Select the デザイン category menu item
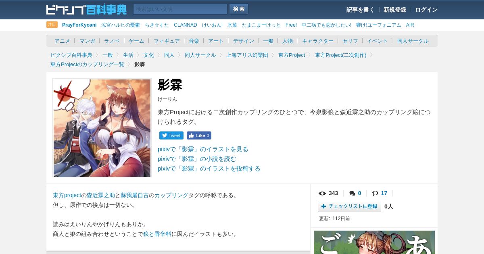Image resolution: width=484 pixels, height=254 pixels. 244,41
